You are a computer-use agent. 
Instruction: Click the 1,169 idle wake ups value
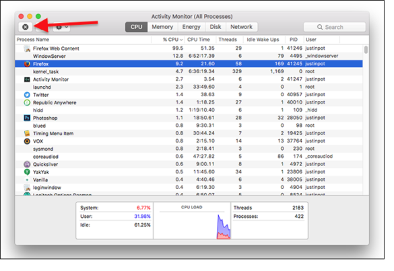pyautogui.click(x=277, y=71)
